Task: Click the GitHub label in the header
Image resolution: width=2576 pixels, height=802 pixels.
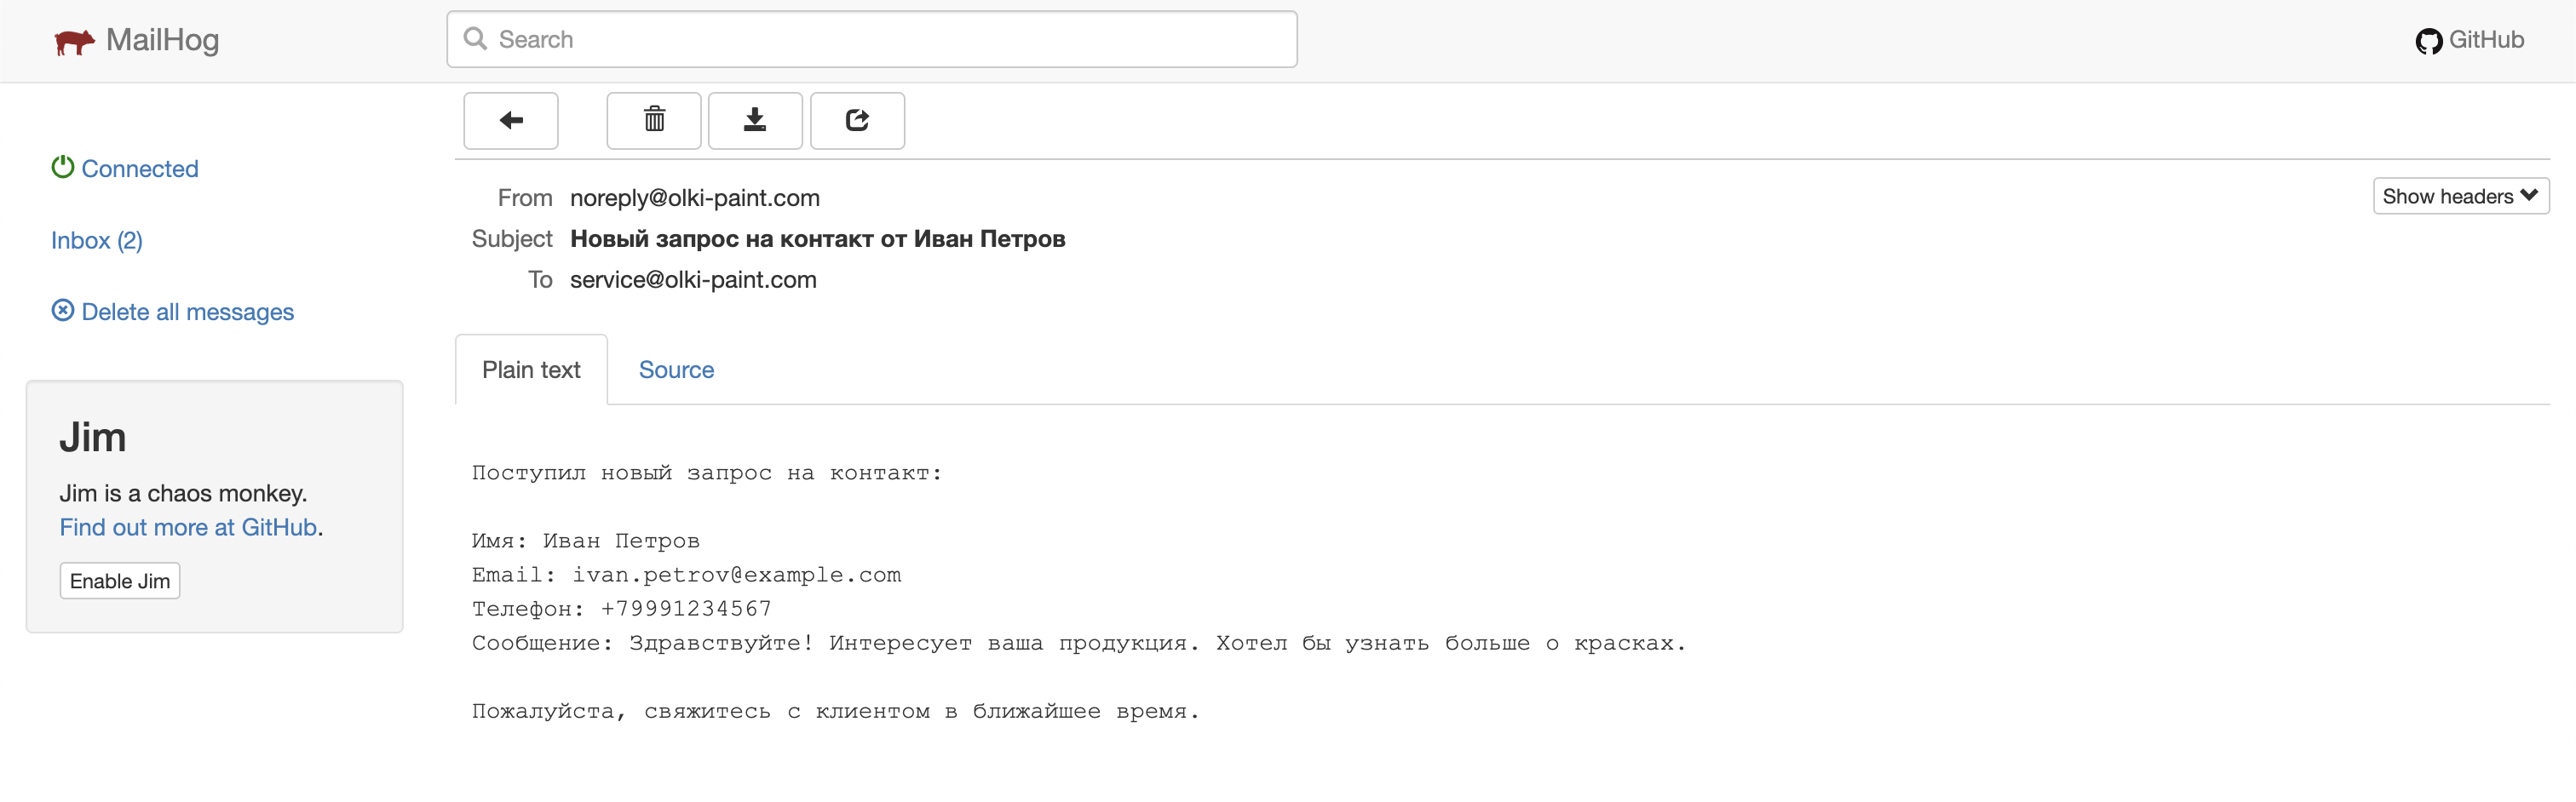Action: (2488, 40)
